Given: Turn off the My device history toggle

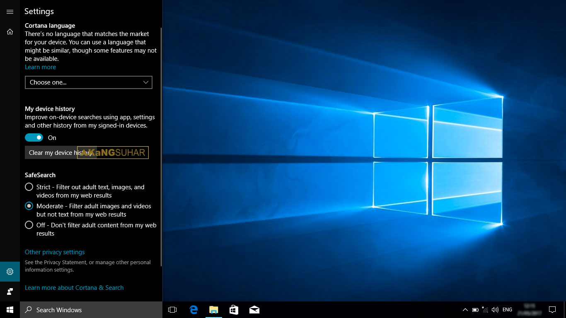Looking at the screenshot, I should point(34,137).
